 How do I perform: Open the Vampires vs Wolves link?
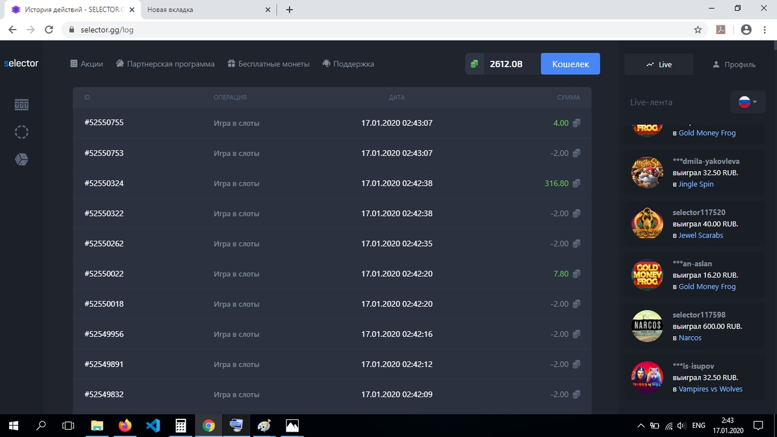(x=710, y=389)
